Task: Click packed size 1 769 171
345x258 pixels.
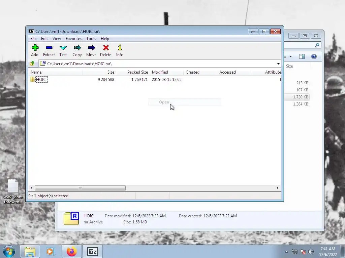Action: 139,79
